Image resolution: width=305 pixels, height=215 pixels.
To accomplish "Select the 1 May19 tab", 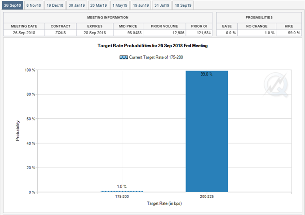I will 119,5.
